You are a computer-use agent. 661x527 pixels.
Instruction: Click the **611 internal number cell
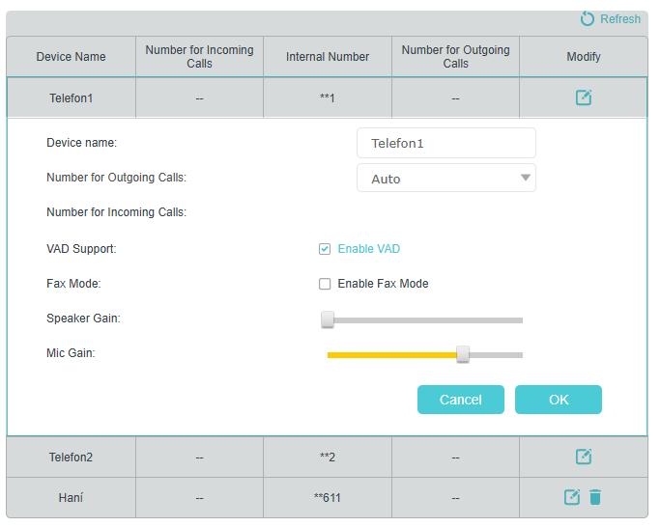(x=328, y=498)
